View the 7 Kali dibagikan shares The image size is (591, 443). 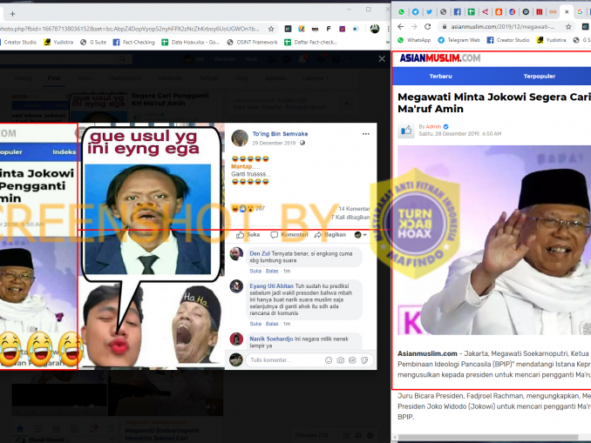[x=350, y=218]
